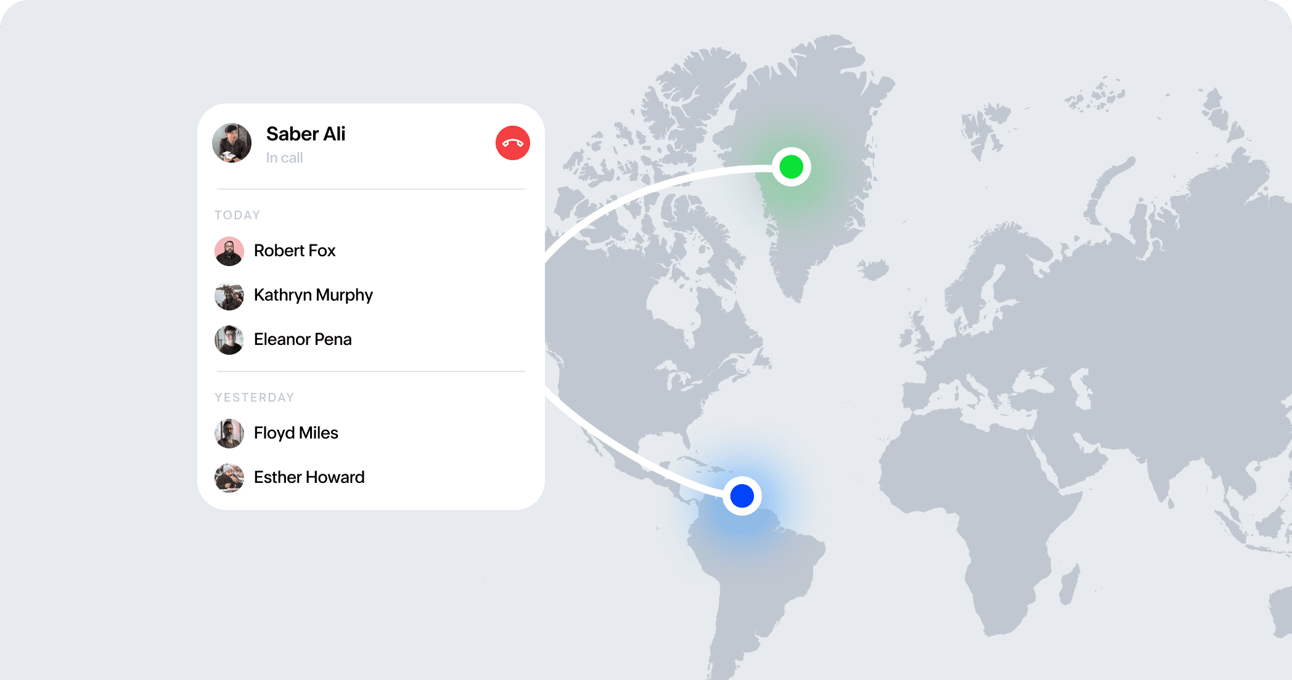Screen dimensions: 1292x680
Task: Click the red end call button
Action: 513,143
